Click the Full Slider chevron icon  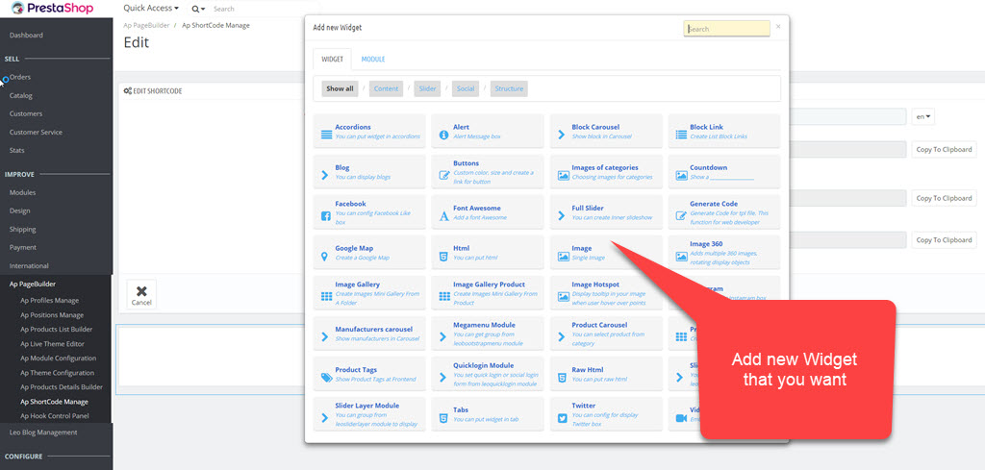click(561, 216)
